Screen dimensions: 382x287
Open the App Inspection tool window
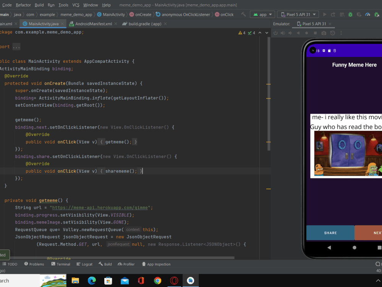[156, 264]
